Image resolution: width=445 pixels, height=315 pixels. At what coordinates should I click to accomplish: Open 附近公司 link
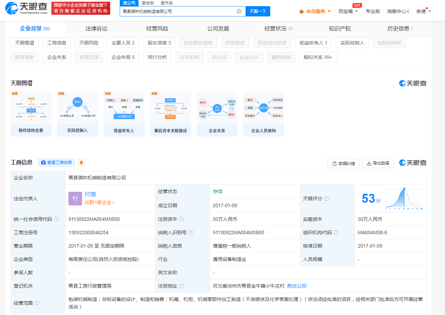297,286
